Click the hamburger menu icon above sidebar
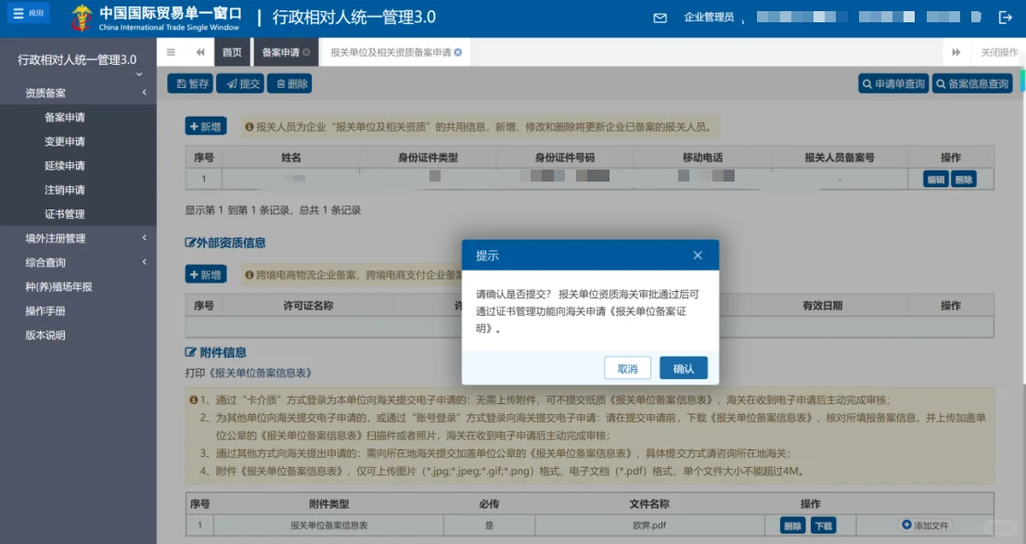Viewport: 1026px width, 544px height. coord(170,52)
